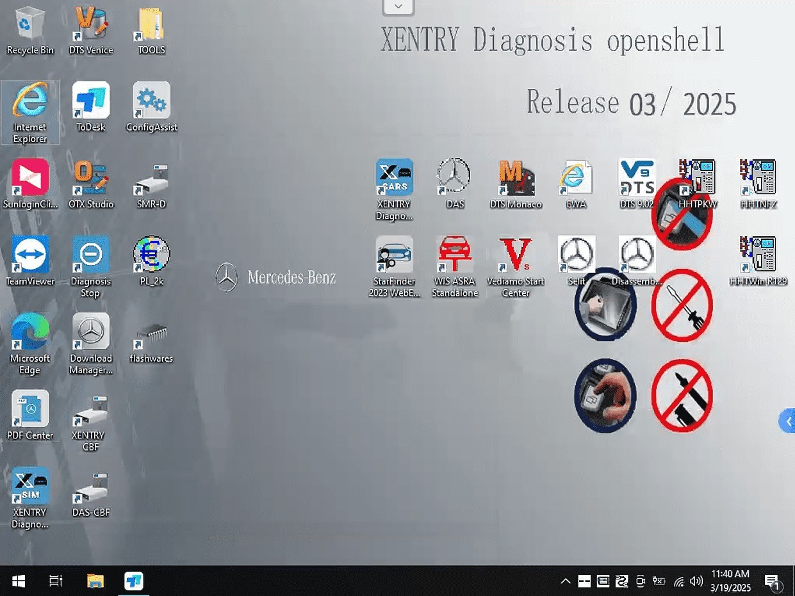Select the DAS Mercedes star shortcut

(x=455, y=184)
